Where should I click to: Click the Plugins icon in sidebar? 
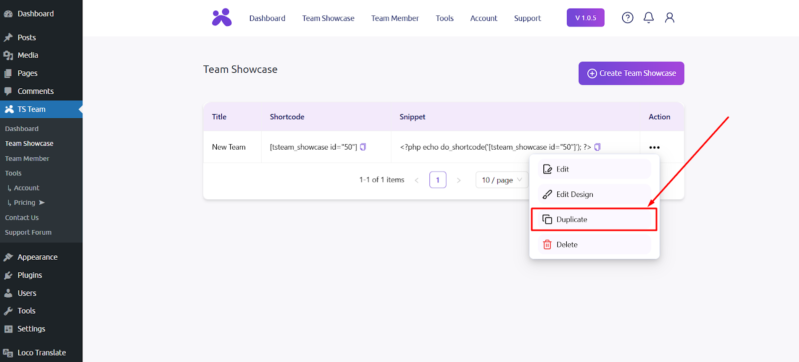point(8,275)
